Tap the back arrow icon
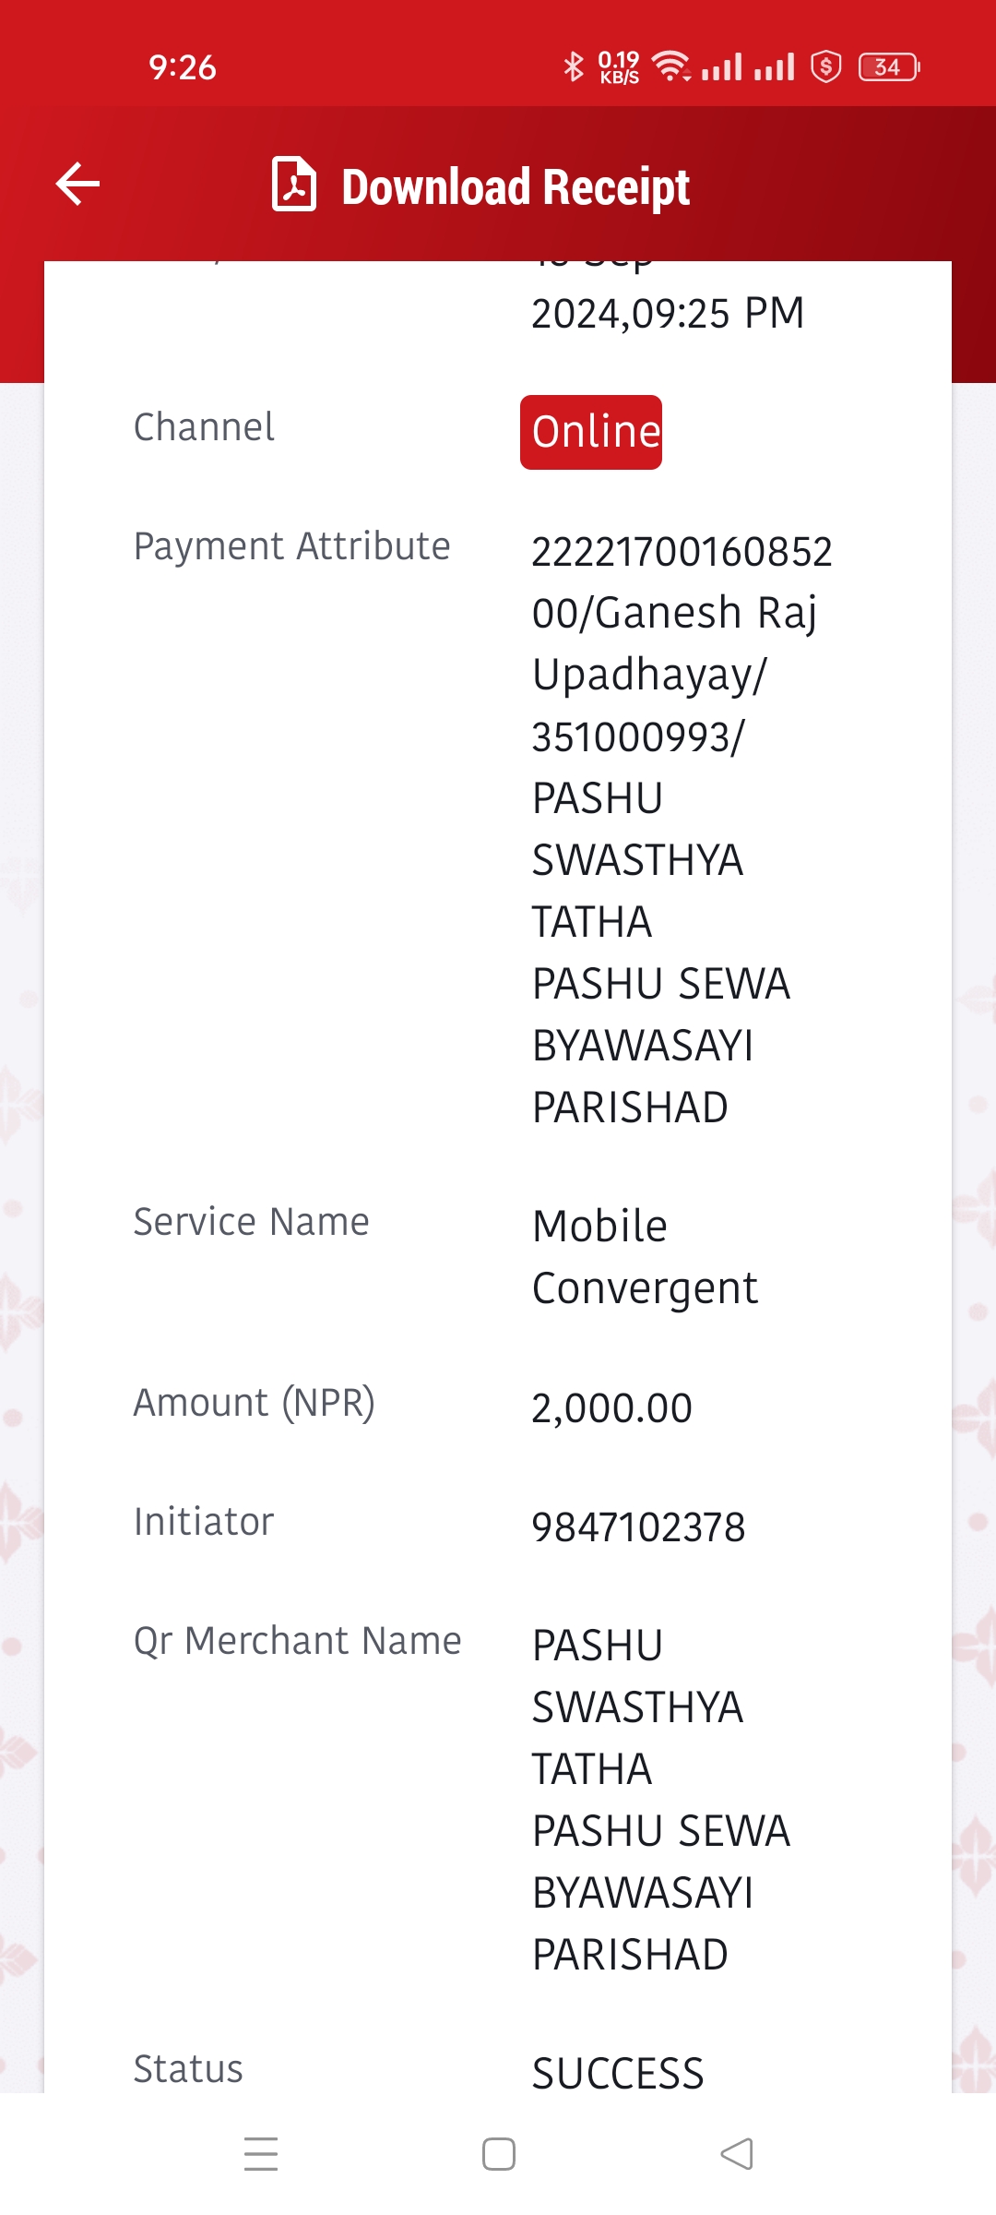Screen dimensions: 996x2215 pos(77,184)
